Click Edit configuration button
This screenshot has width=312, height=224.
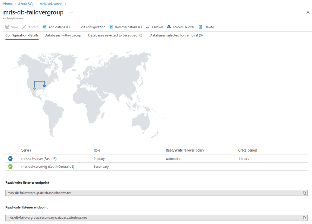(x=92, y=27)
